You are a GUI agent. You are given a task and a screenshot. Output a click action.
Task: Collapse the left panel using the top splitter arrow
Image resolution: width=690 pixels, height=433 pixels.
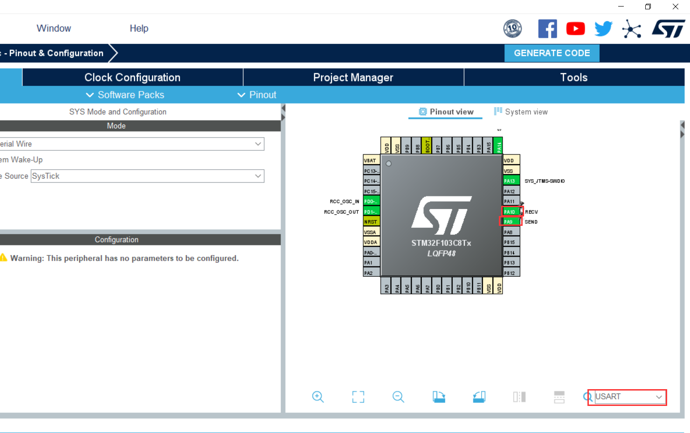click(283, 108)
